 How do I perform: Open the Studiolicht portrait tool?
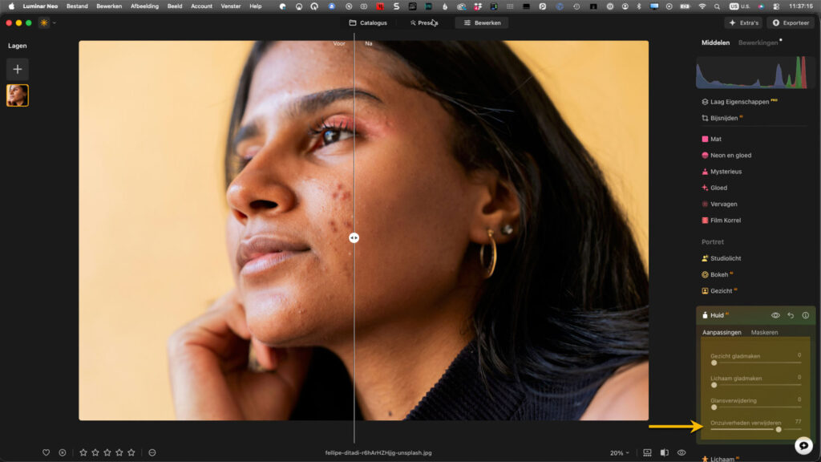[x=721, y=259]
